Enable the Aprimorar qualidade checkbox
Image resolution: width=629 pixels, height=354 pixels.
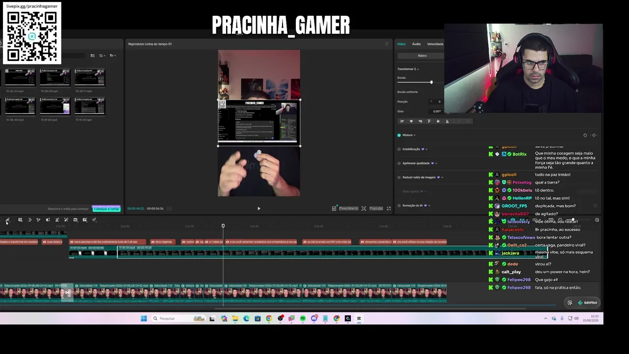pyautogui.click(x=399, y=163)
